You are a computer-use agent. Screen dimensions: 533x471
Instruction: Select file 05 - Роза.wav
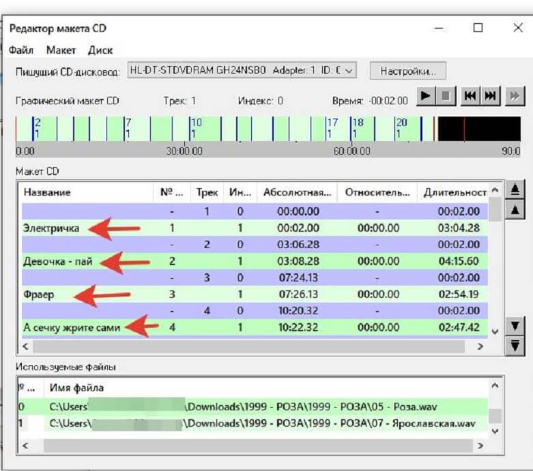(253, 407)
